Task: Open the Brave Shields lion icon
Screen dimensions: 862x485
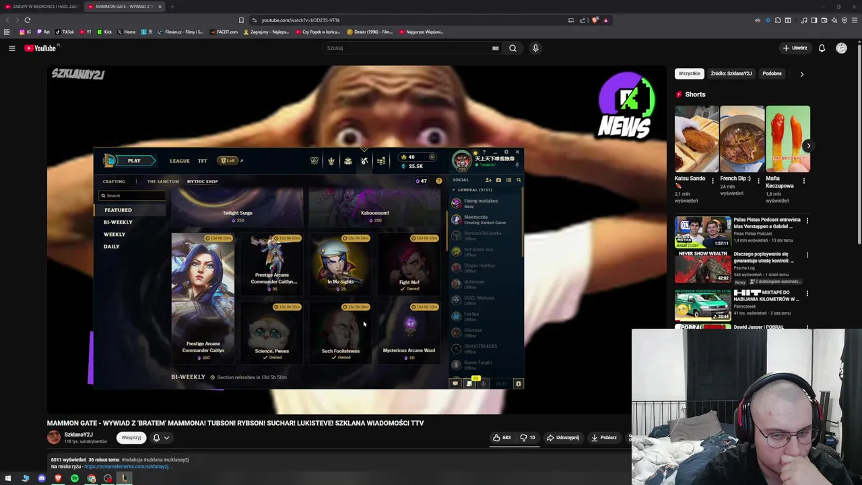Action: (595, 20)
